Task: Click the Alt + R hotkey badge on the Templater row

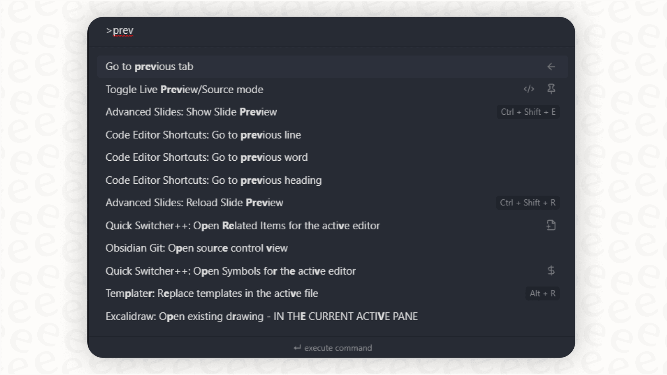Action: 542,294
